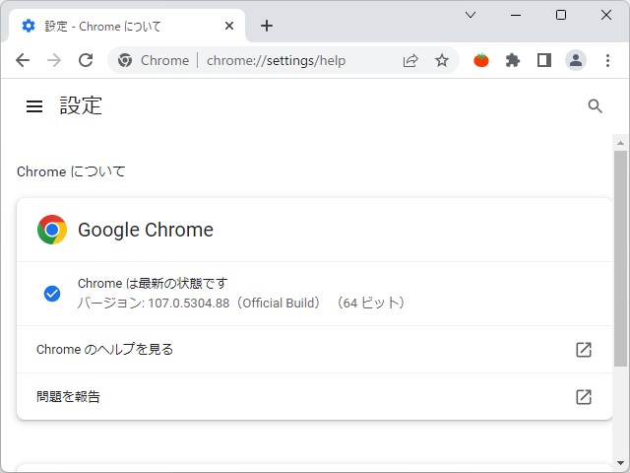Open the Chrome three-dot menu

point(607,61)
